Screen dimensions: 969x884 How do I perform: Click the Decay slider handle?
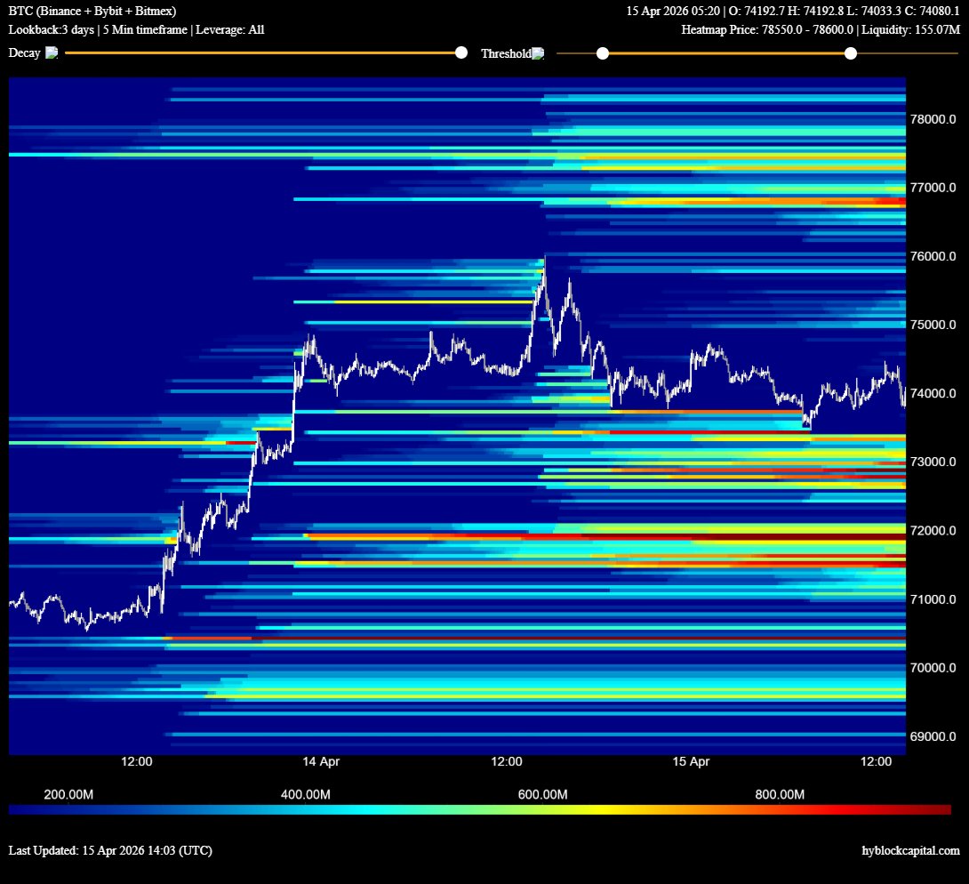coord(460,53)
